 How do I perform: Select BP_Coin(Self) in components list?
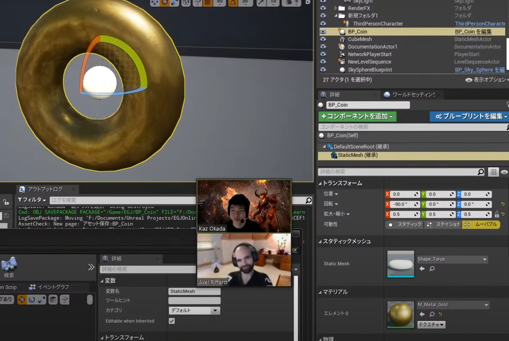(342, 135)
